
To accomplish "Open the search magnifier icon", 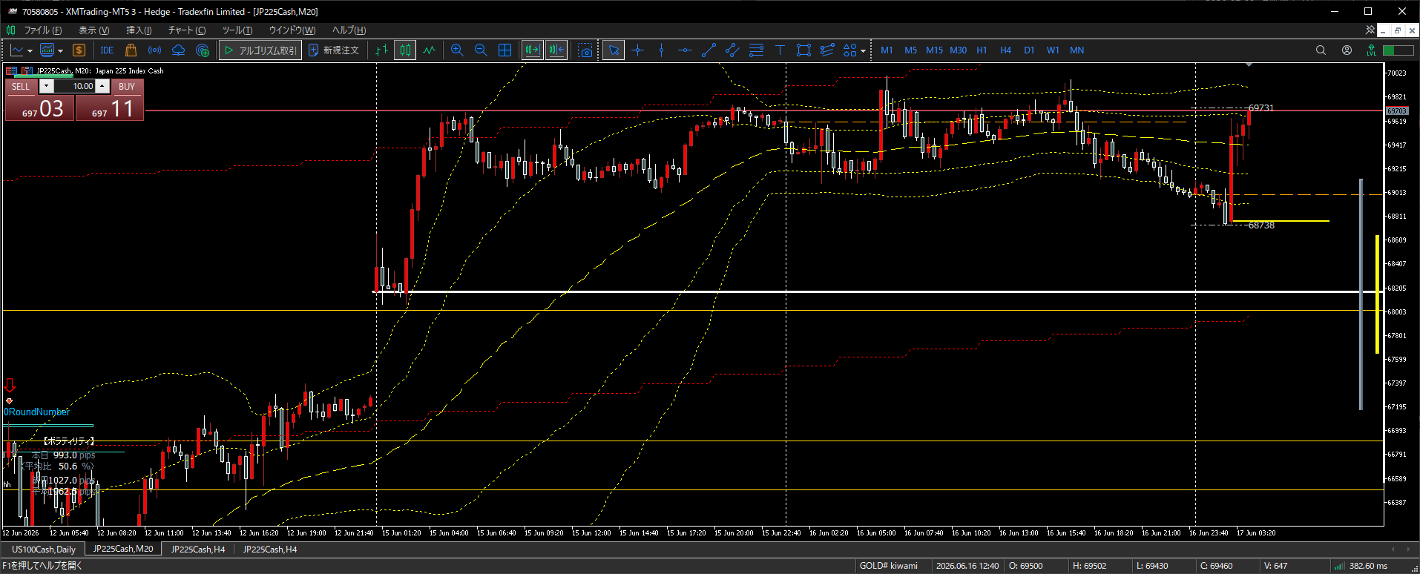I will (1321, 50).
